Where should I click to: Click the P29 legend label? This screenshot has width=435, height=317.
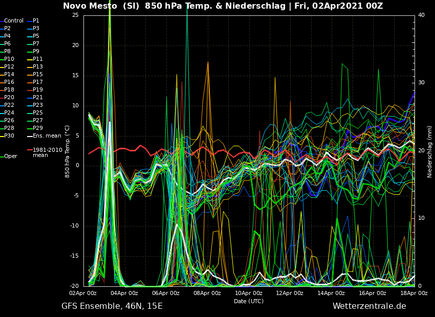pos(37,128)
